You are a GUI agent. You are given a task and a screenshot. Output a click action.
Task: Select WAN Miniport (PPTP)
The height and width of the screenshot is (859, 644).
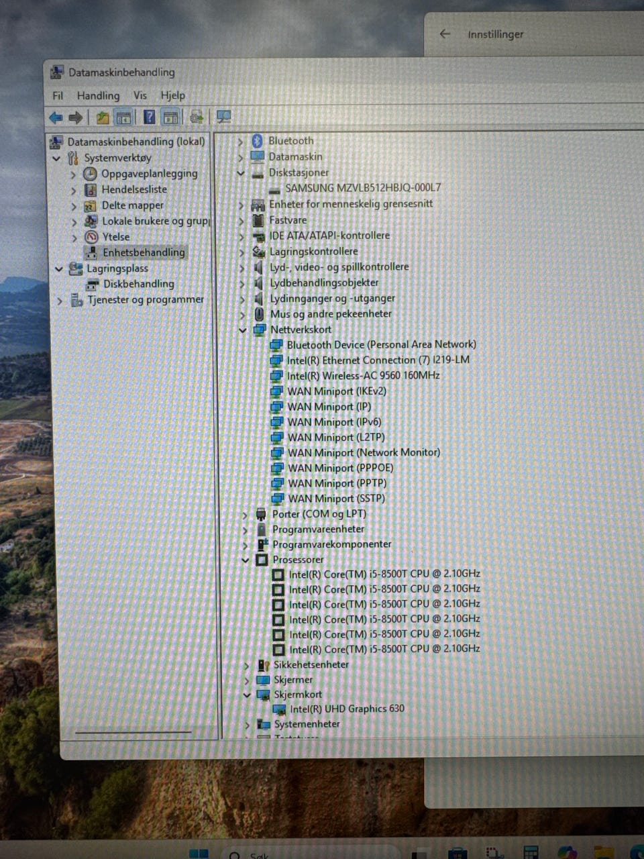pos(337,483)
